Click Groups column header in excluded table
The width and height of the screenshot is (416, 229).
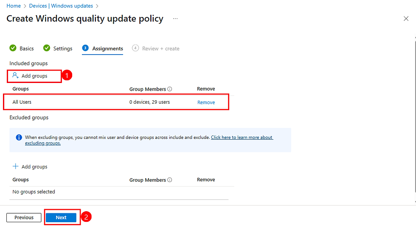tap(20, 180)
